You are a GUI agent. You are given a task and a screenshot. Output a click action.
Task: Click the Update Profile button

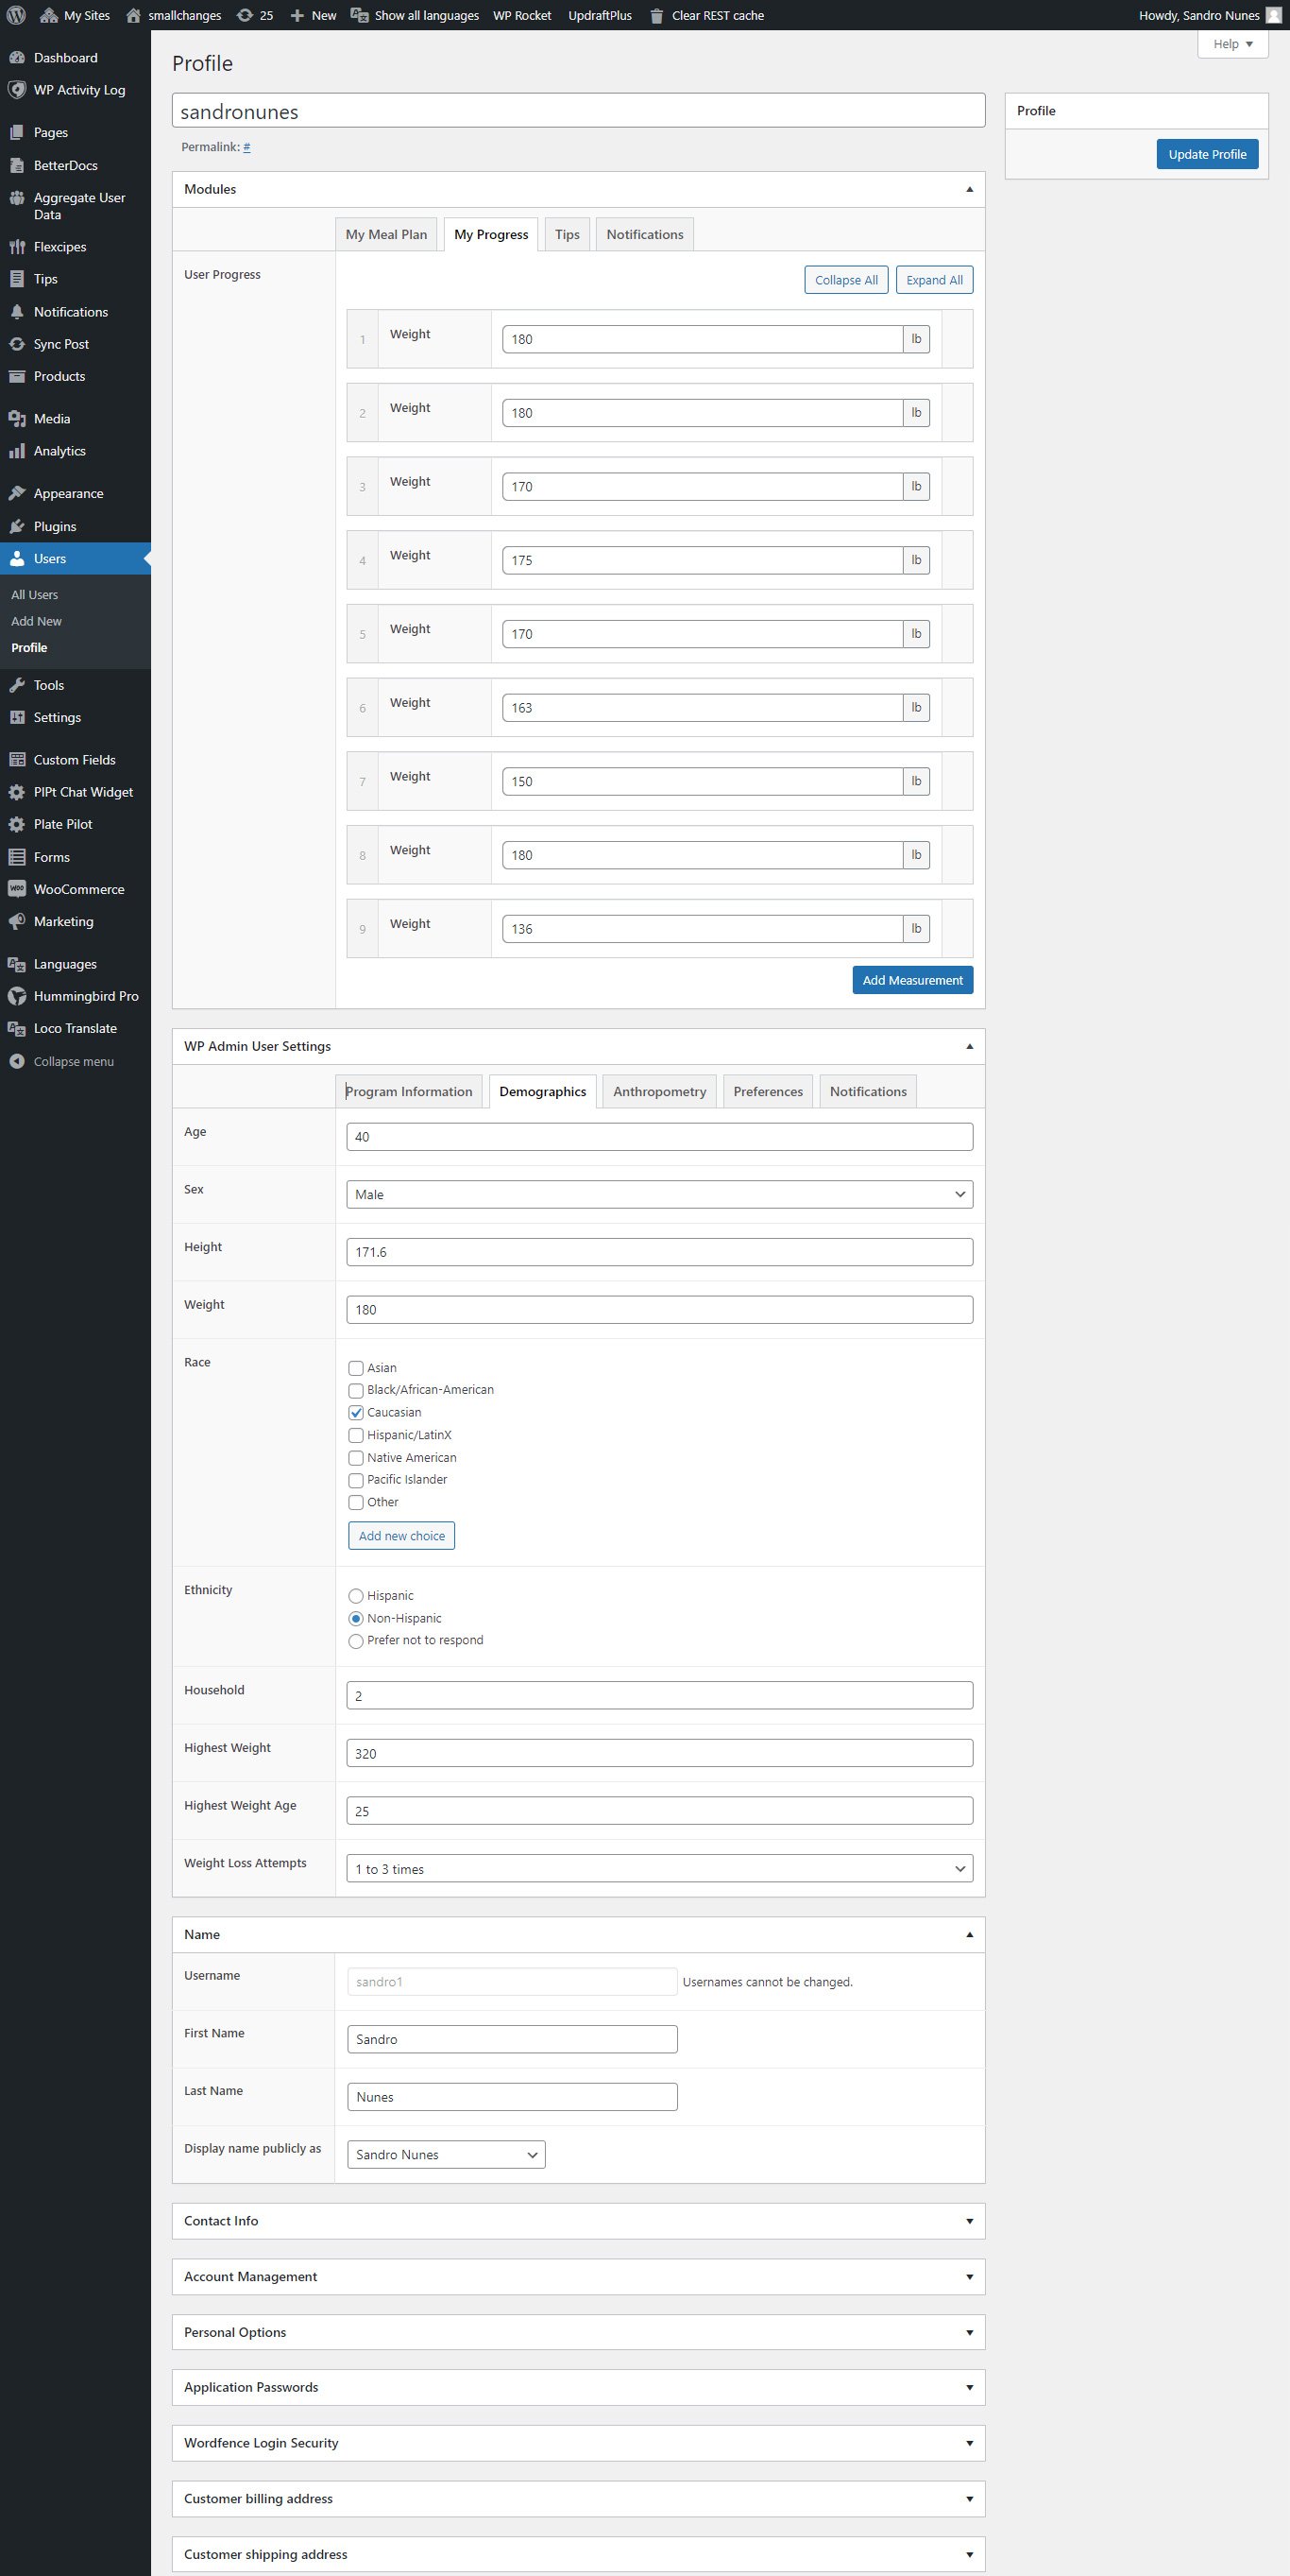1206,154
